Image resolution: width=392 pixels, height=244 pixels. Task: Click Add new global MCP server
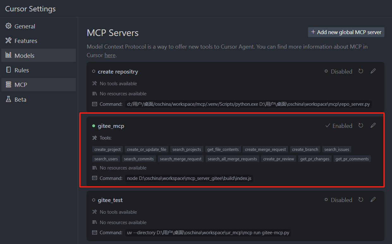[346, 32]
